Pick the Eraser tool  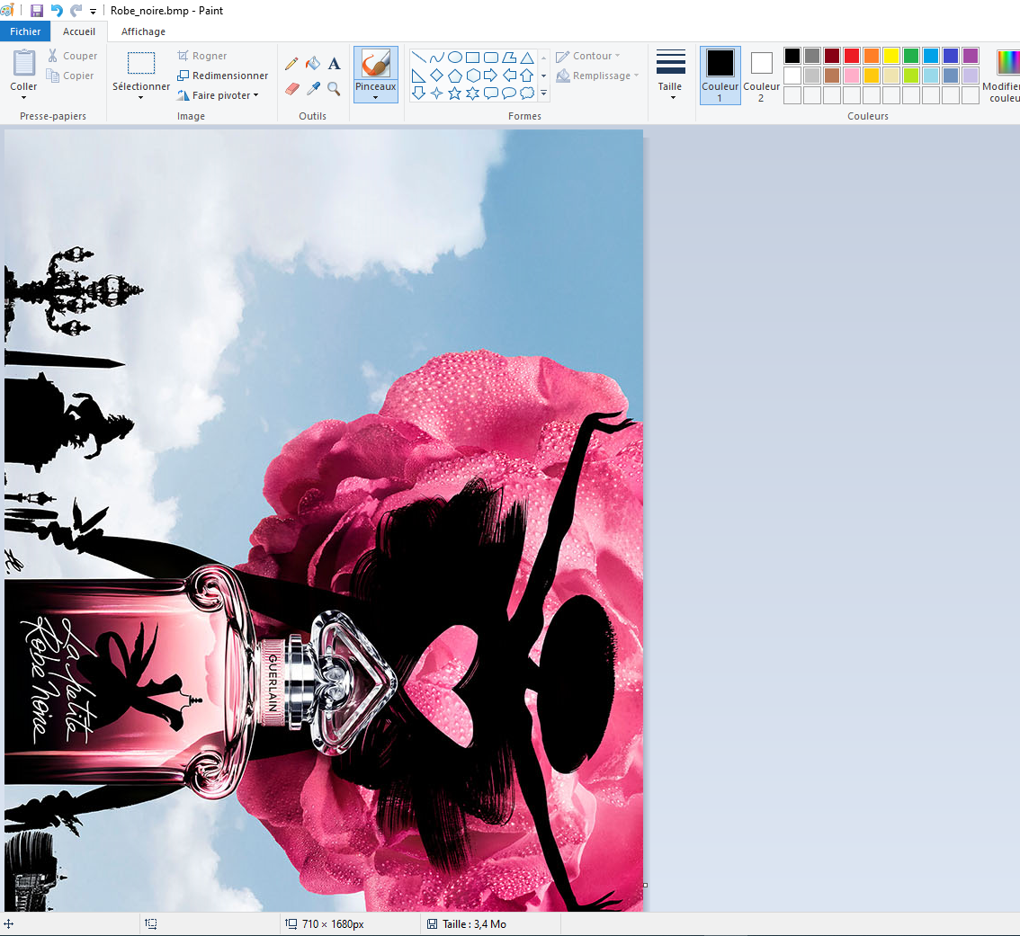pyautogui.click(x=292, y=88)
